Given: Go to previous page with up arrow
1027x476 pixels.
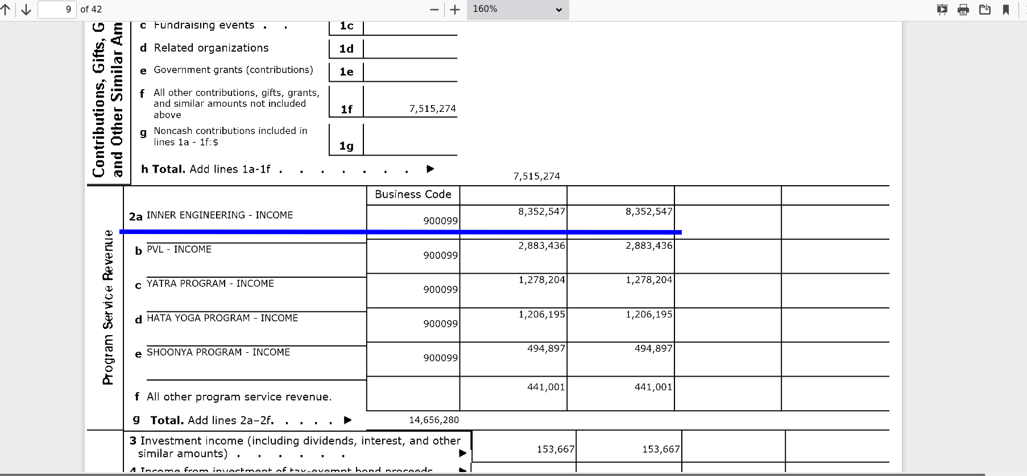Looking at the screenshot, I should (5, 10).
